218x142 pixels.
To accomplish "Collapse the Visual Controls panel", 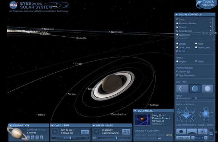I will pos(177,15).
